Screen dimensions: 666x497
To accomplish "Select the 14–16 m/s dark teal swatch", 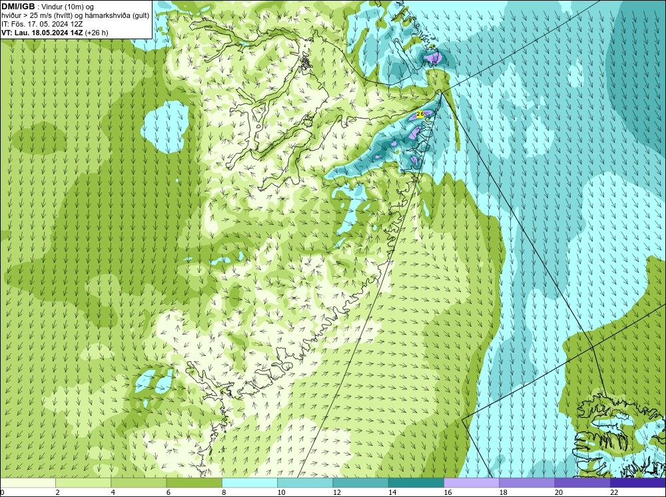I will coord(416,483).
